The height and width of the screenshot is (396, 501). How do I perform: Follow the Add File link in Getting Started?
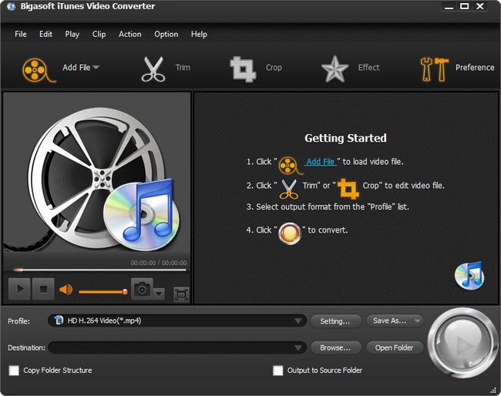tap(320, 162)
